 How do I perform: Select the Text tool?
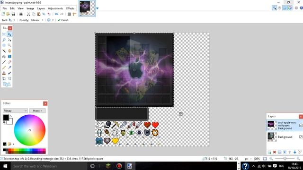[x=4, y=79]
